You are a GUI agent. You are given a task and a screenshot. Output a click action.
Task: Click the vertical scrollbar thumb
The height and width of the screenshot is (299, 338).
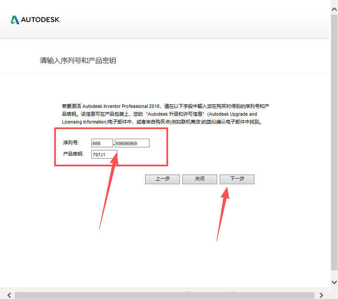coord(335,142)
